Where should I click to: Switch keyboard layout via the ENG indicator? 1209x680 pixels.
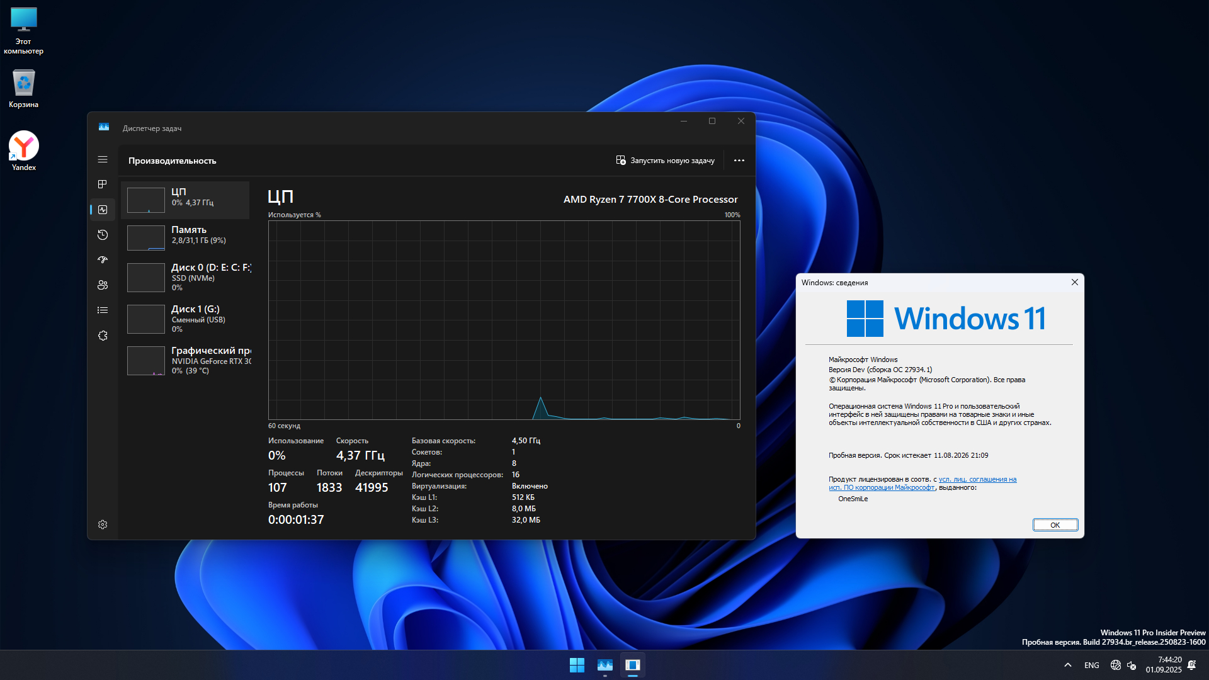[1091, 665]
